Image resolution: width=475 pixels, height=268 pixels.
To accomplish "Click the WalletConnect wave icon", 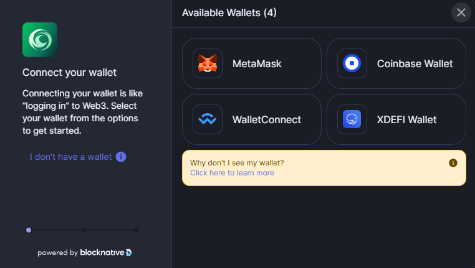I will coord(208,119).
